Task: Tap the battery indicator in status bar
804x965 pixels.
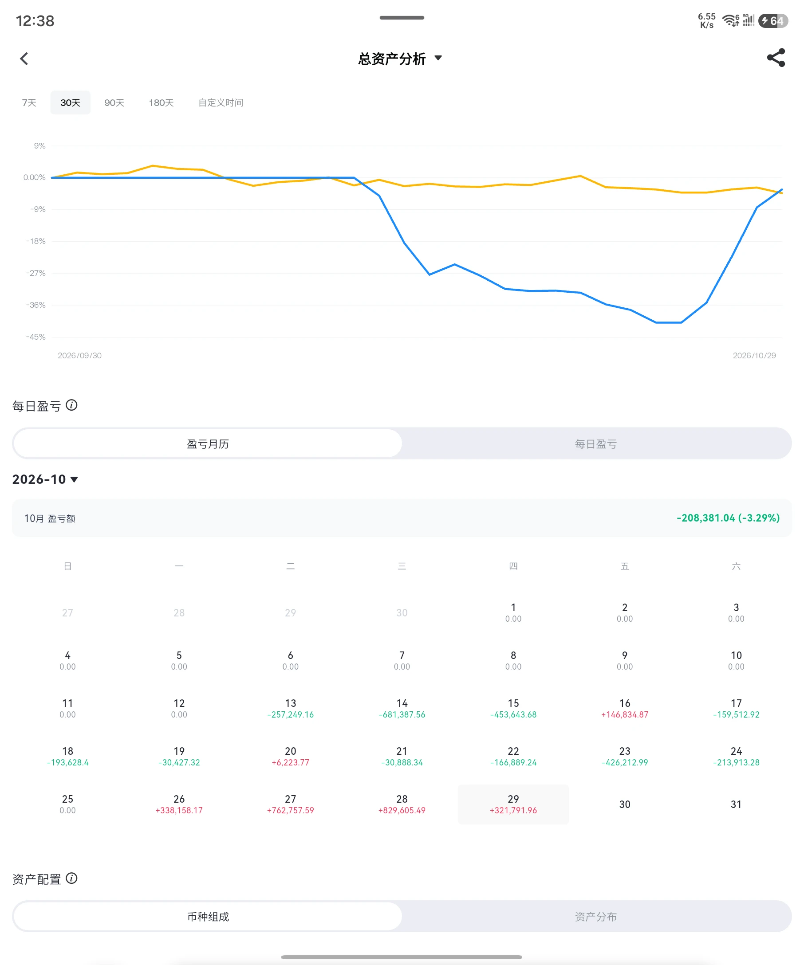Action: (773, 21)
